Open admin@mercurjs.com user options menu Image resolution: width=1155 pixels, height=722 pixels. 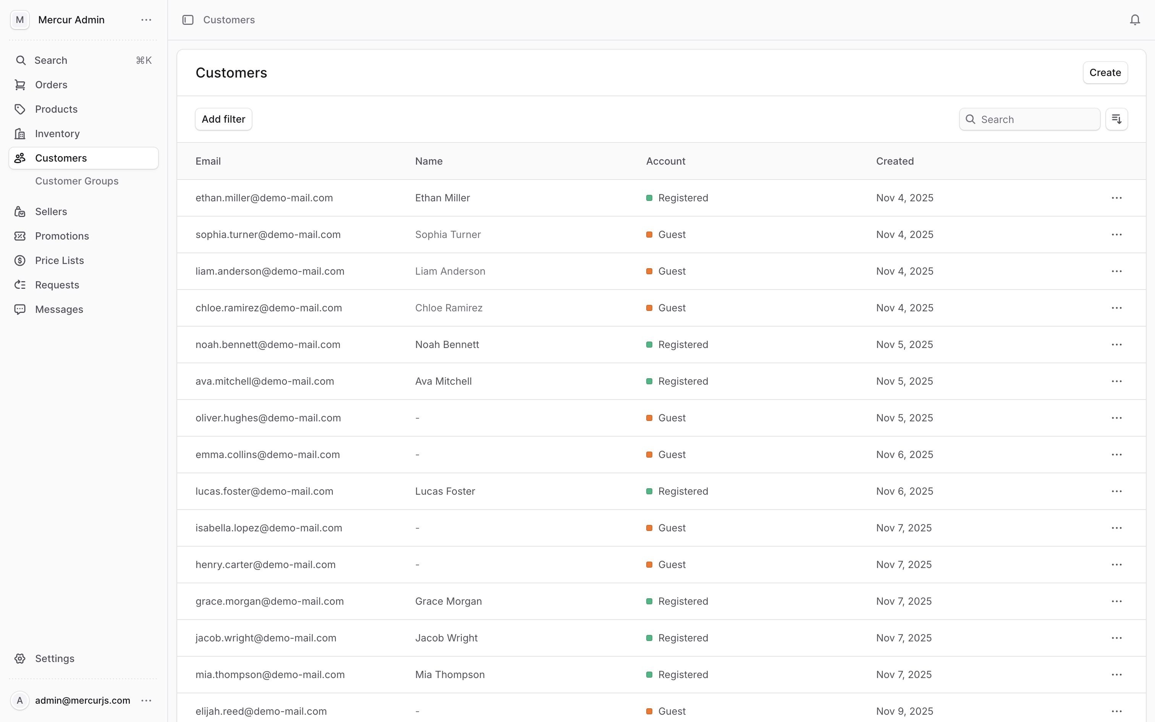(146, 701)
